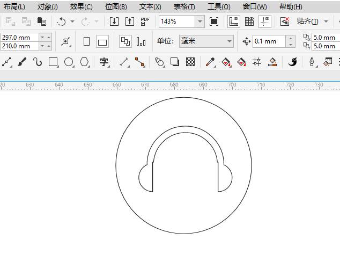
Task: Open the zoom level 143% dropdown
Action: tap(199, 21)
